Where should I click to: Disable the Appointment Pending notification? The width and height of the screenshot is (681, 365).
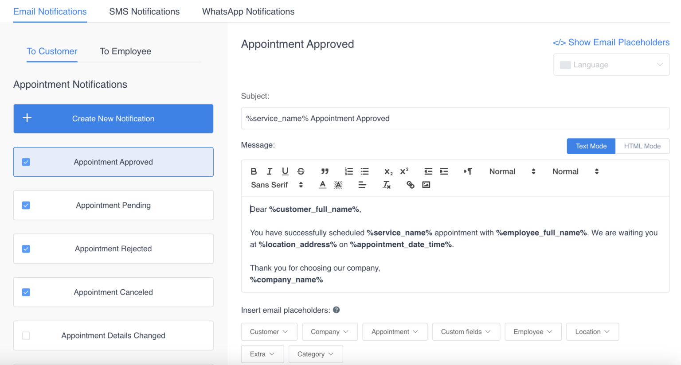26,205
